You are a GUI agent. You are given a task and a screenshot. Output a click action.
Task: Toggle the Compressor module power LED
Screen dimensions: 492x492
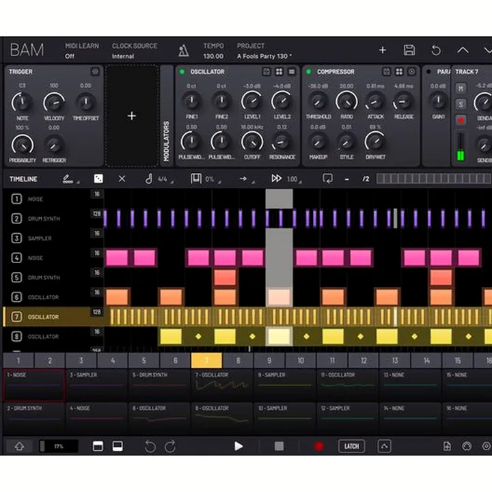[x=309, y=72]
